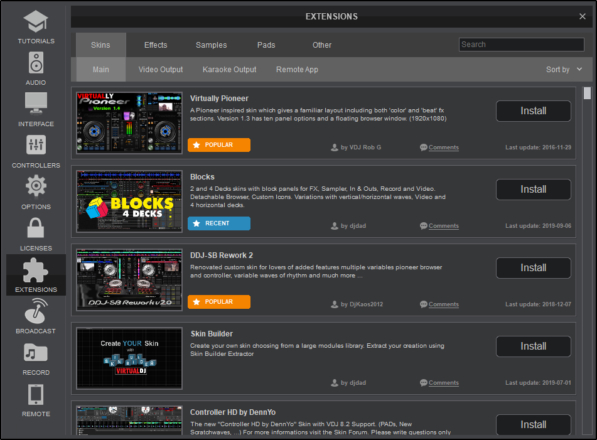This screenshot has width=597, height=440.
Task: Open the Audio speaker settings icon
Action: (36, 63)
